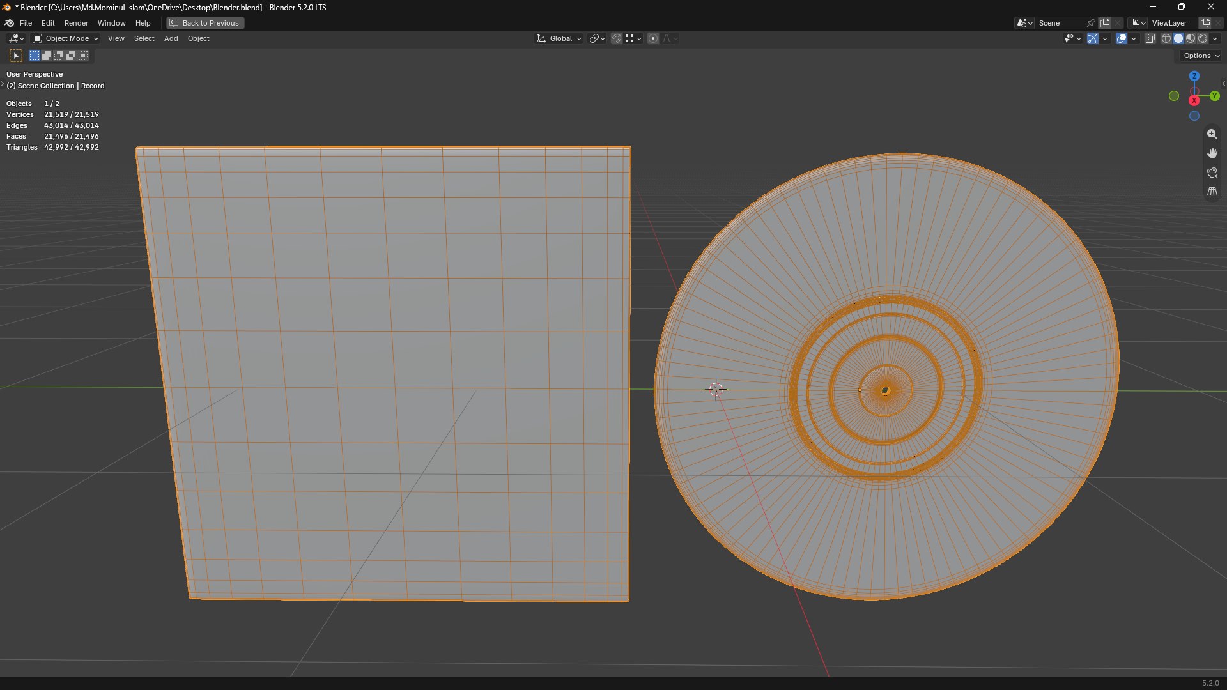Open the Object Mode dropdown

coord(65,39)
